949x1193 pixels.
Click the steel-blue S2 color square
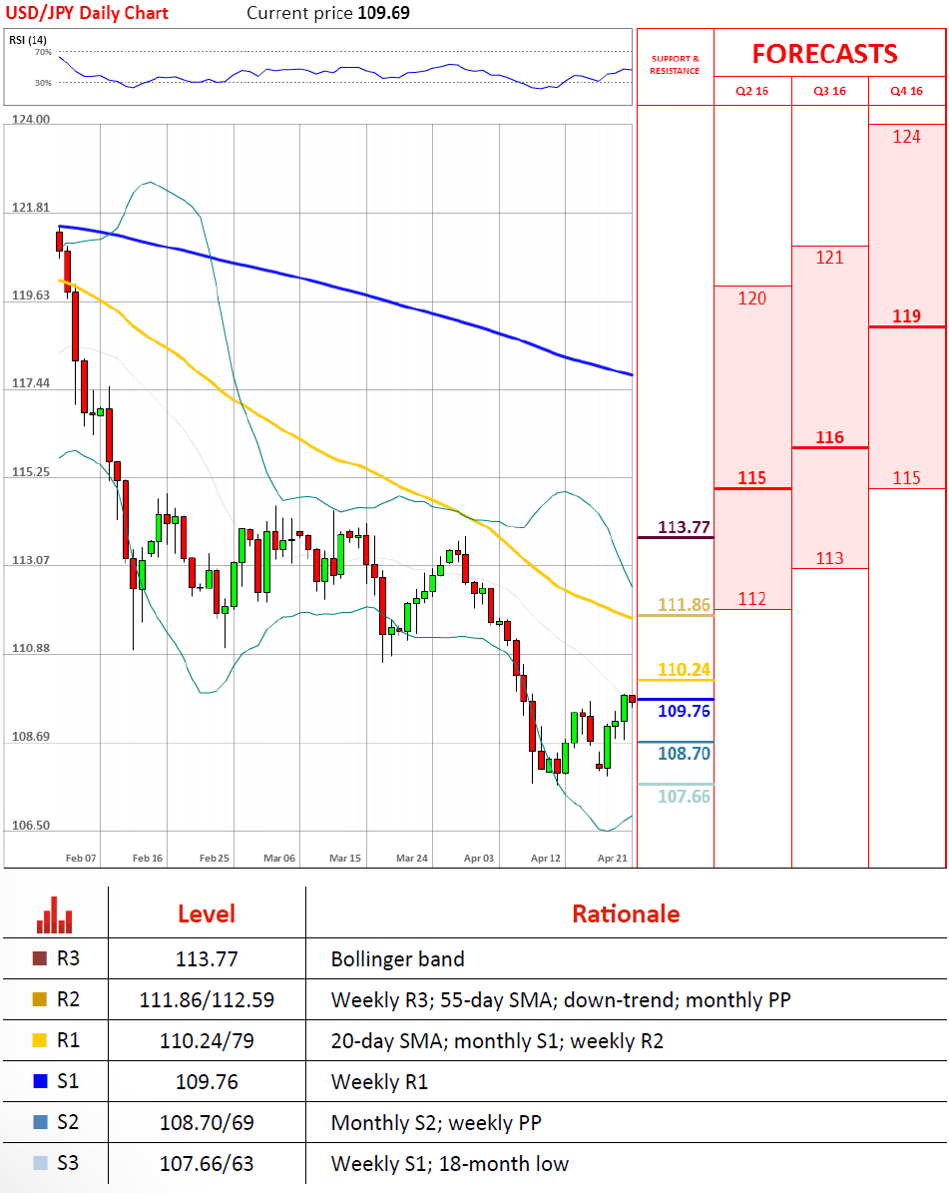click(40, 1123)
